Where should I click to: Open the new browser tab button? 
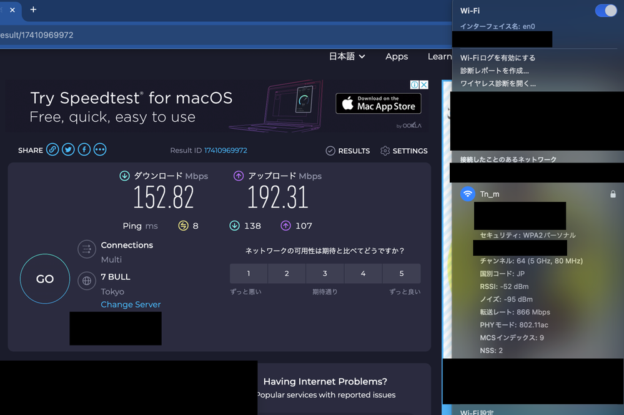coord(33,9)
